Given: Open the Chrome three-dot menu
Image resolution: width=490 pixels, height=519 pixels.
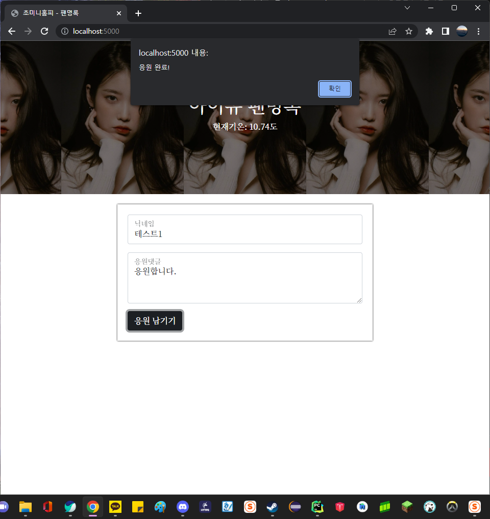Looking at the screenshot, I should click(478, 31).
